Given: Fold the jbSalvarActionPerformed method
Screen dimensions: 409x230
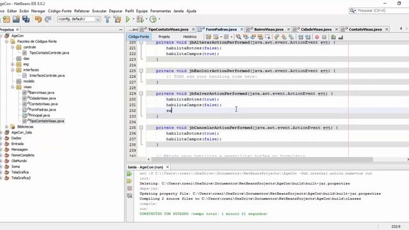Looking at the screenshot, I should 141,93.
